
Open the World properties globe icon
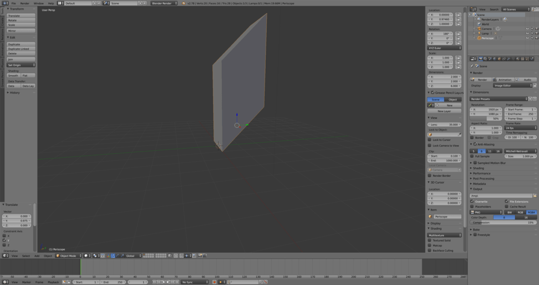495,59
